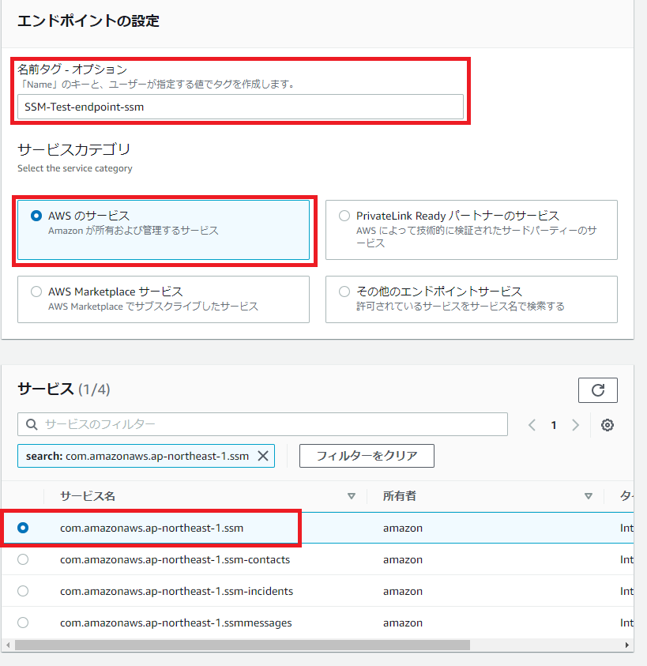Choose その他のエンドポイントサービス option
Screen dimensions: 647x666
[x=344, y=291]
